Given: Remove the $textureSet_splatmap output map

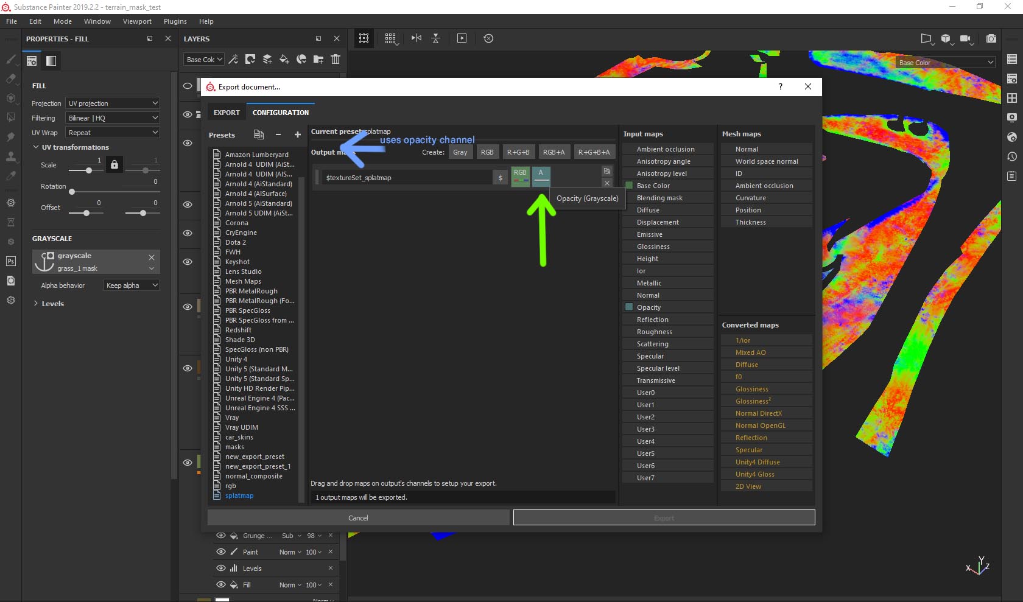Looking at the screenshot, I should (x=607, y=183).
